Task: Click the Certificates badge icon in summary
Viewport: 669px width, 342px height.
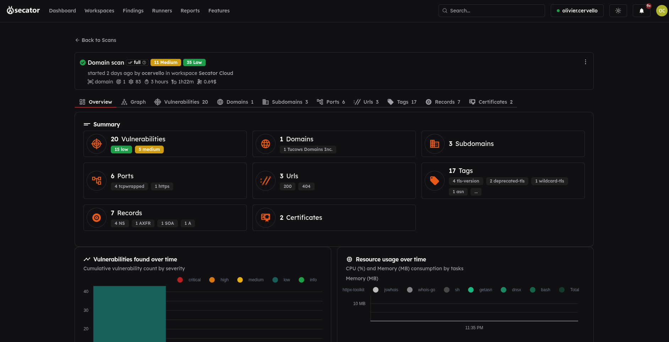Action: click(266, 218)
